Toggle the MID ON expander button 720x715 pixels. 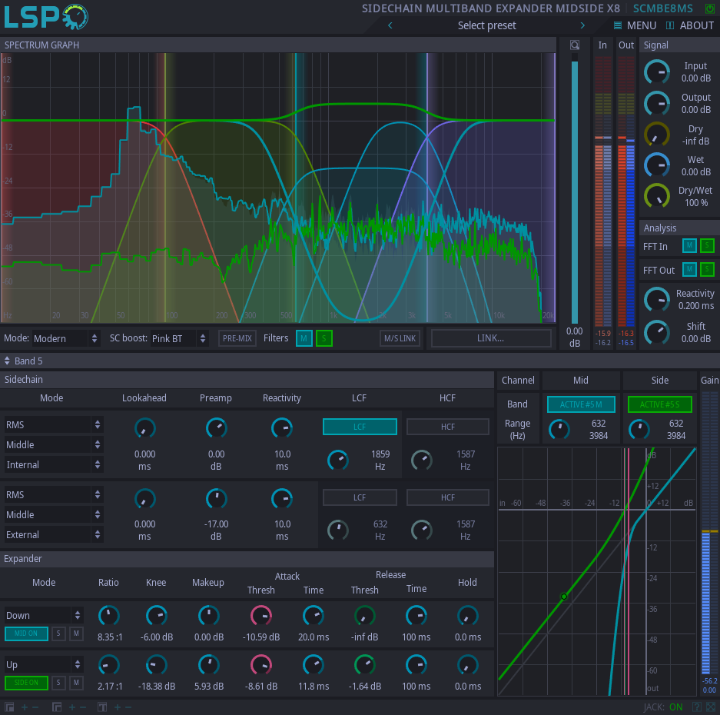[x=26, y=634]
